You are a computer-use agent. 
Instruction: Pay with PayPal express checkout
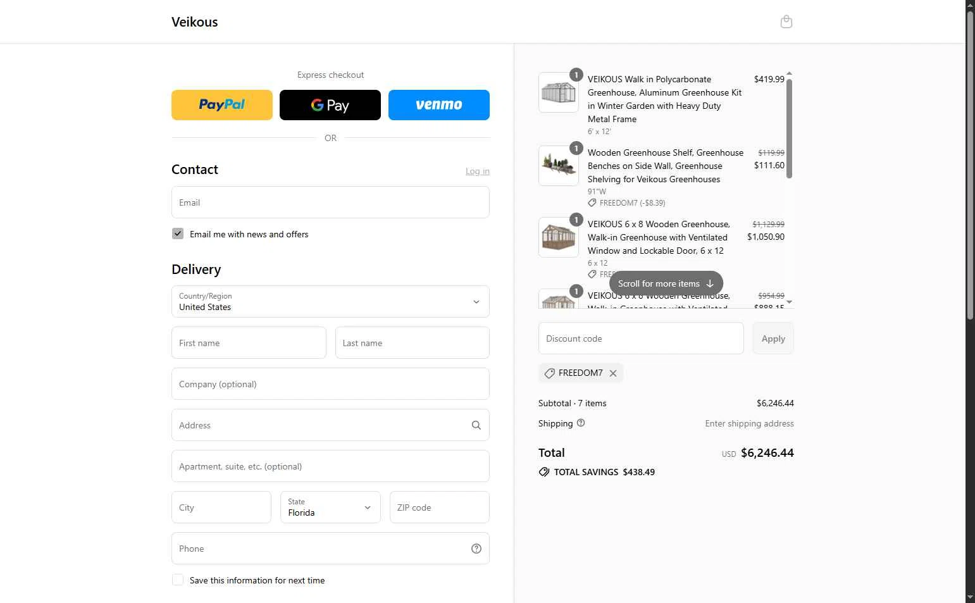[222, 105]
